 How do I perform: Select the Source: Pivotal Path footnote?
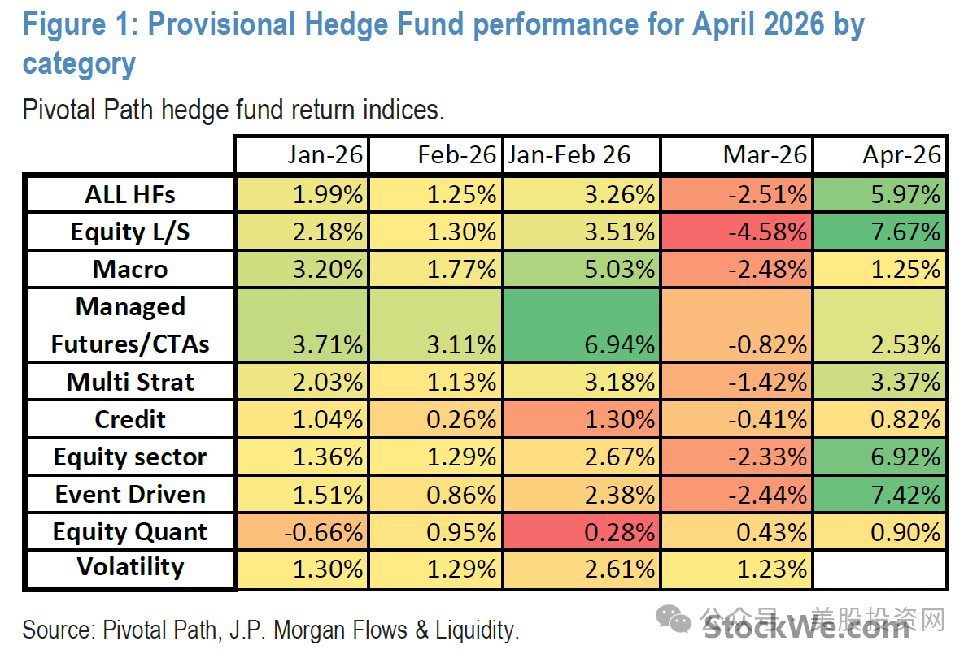tap(271, 630)
